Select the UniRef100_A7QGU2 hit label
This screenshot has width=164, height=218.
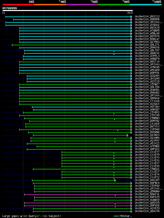[147, 25]
